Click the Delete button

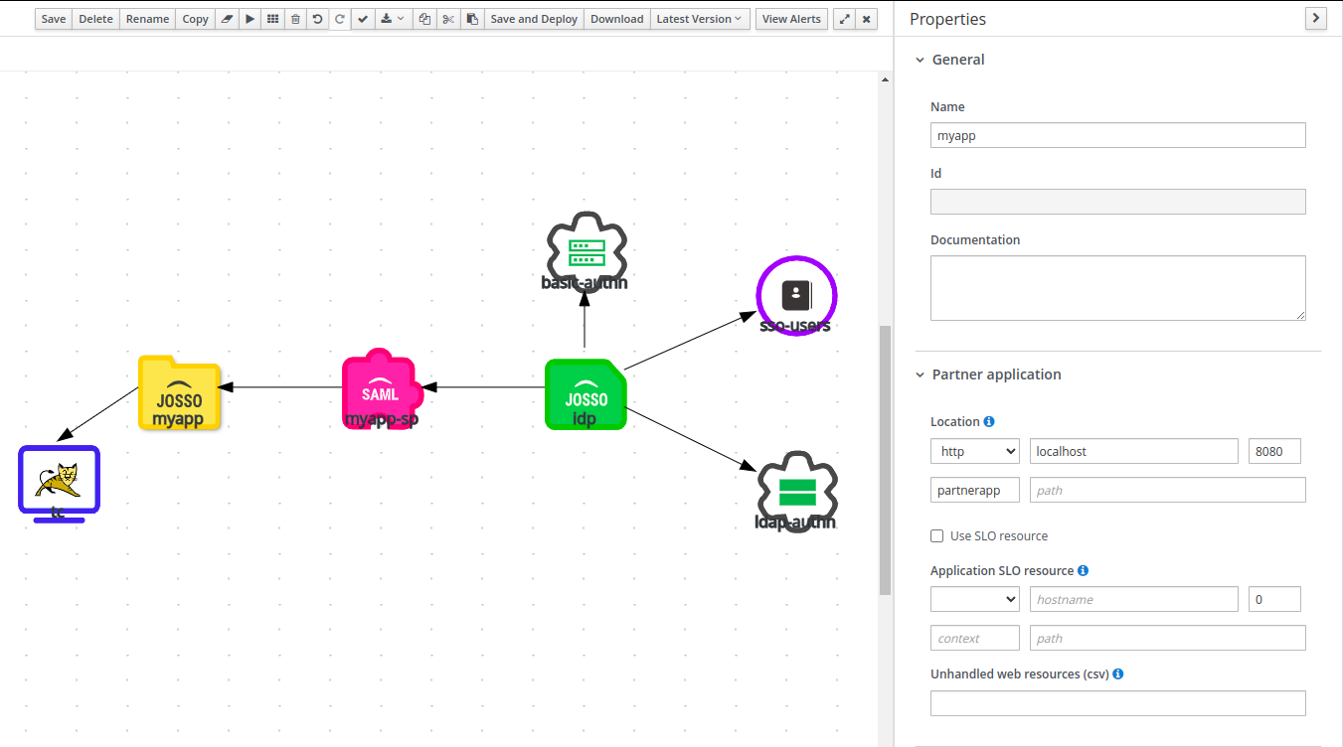[x=95, y=19]
